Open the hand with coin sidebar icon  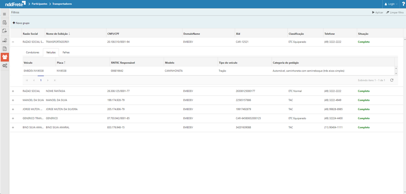(x=5, y=40)
